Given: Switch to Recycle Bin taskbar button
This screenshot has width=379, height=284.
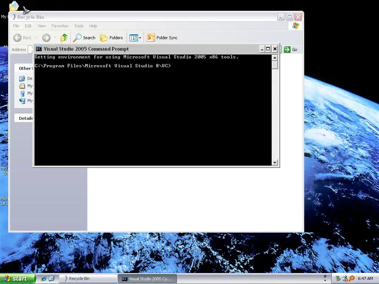Looking at the screenshot, I should point(88,279).
